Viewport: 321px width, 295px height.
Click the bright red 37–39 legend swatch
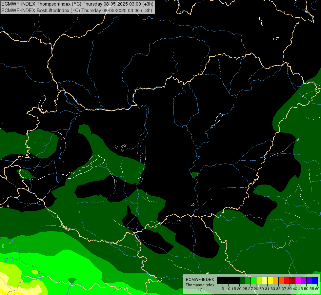(x=287, y=280)
